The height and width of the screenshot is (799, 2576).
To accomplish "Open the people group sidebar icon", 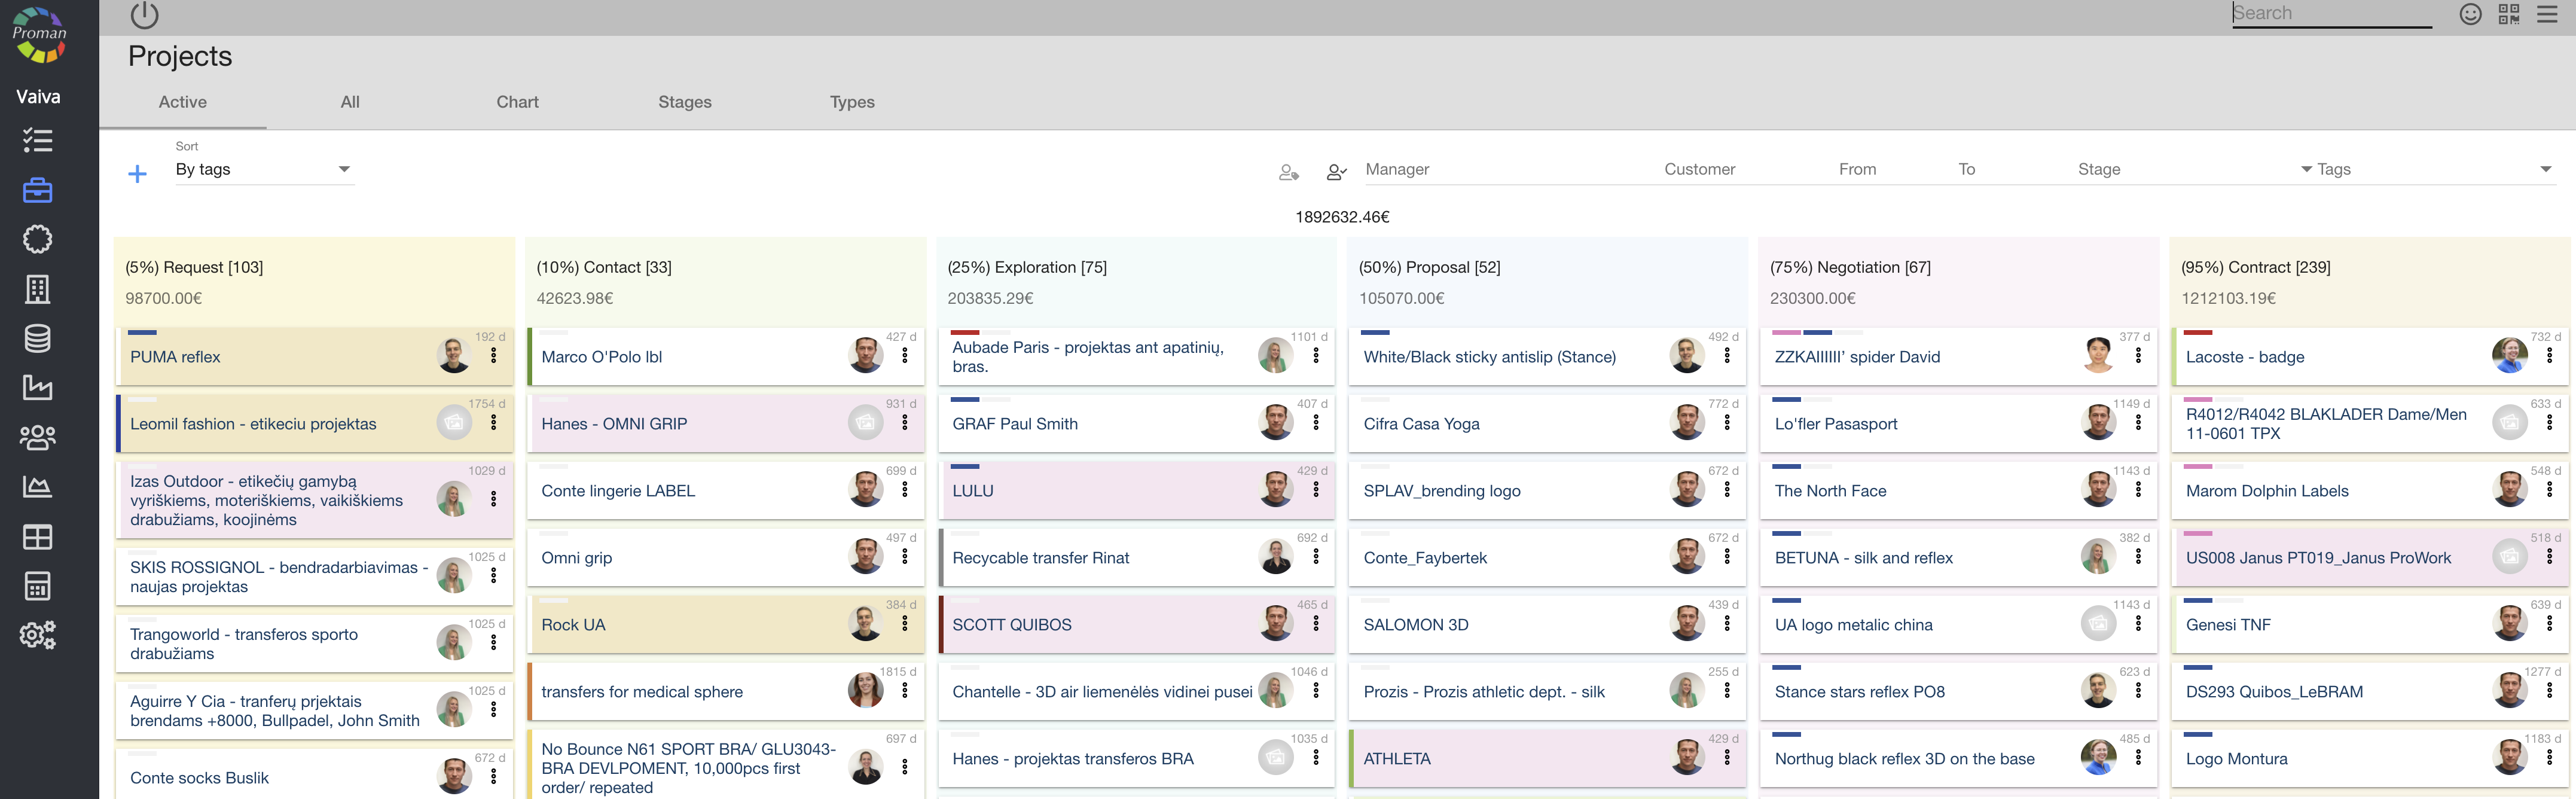I will [x=37, y=437].
